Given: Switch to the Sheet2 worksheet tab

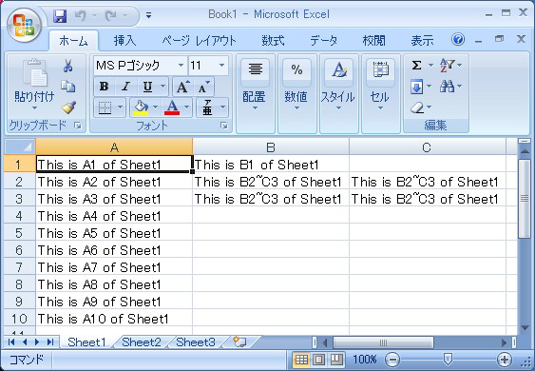Looking at the screenshot, I should coord(142,342).
